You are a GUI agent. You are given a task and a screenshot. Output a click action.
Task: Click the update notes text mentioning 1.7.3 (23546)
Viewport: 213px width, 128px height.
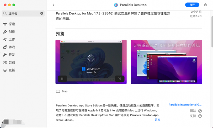113,16
